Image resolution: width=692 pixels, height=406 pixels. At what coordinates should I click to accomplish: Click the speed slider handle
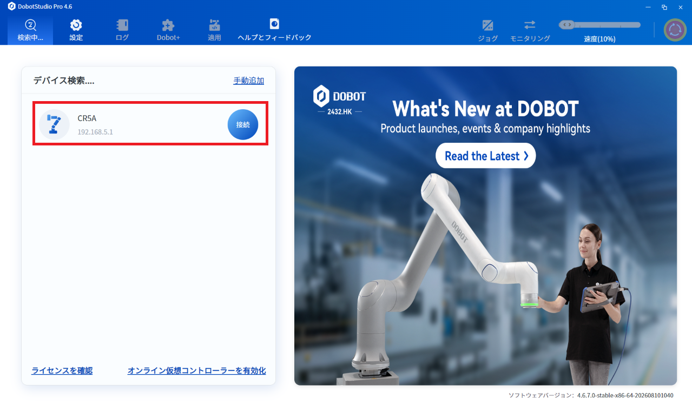(x=566, y=25)
